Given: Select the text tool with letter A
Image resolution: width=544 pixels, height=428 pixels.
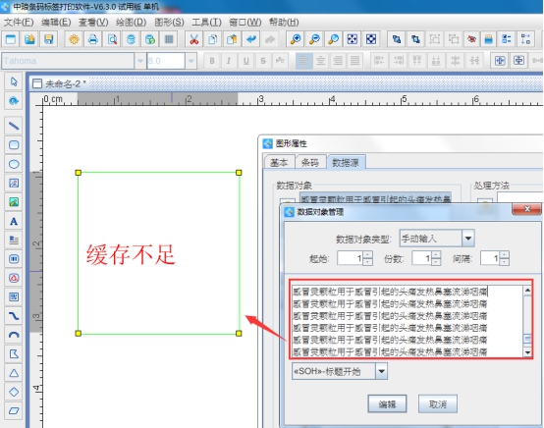Looking at the screenshot, I should point(14,221).
